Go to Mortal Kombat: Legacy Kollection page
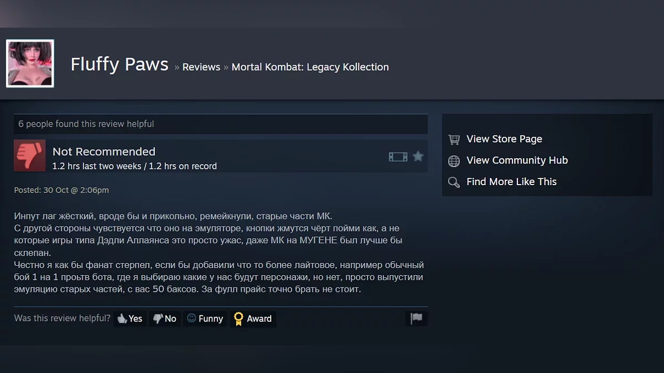664x373 pixels. coord(310,67)
